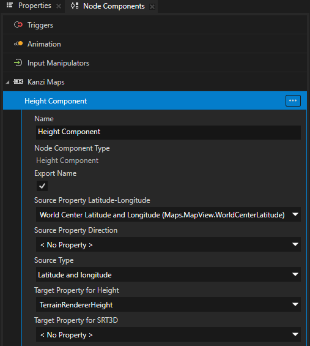
Task: Toggle the Export Name checkbox
Action: 42,186
